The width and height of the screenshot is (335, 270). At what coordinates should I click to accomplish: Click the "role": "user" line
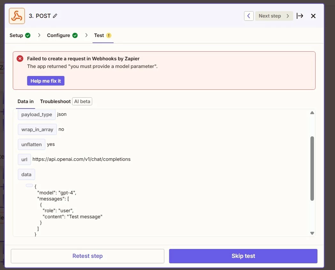pos(58,211)
